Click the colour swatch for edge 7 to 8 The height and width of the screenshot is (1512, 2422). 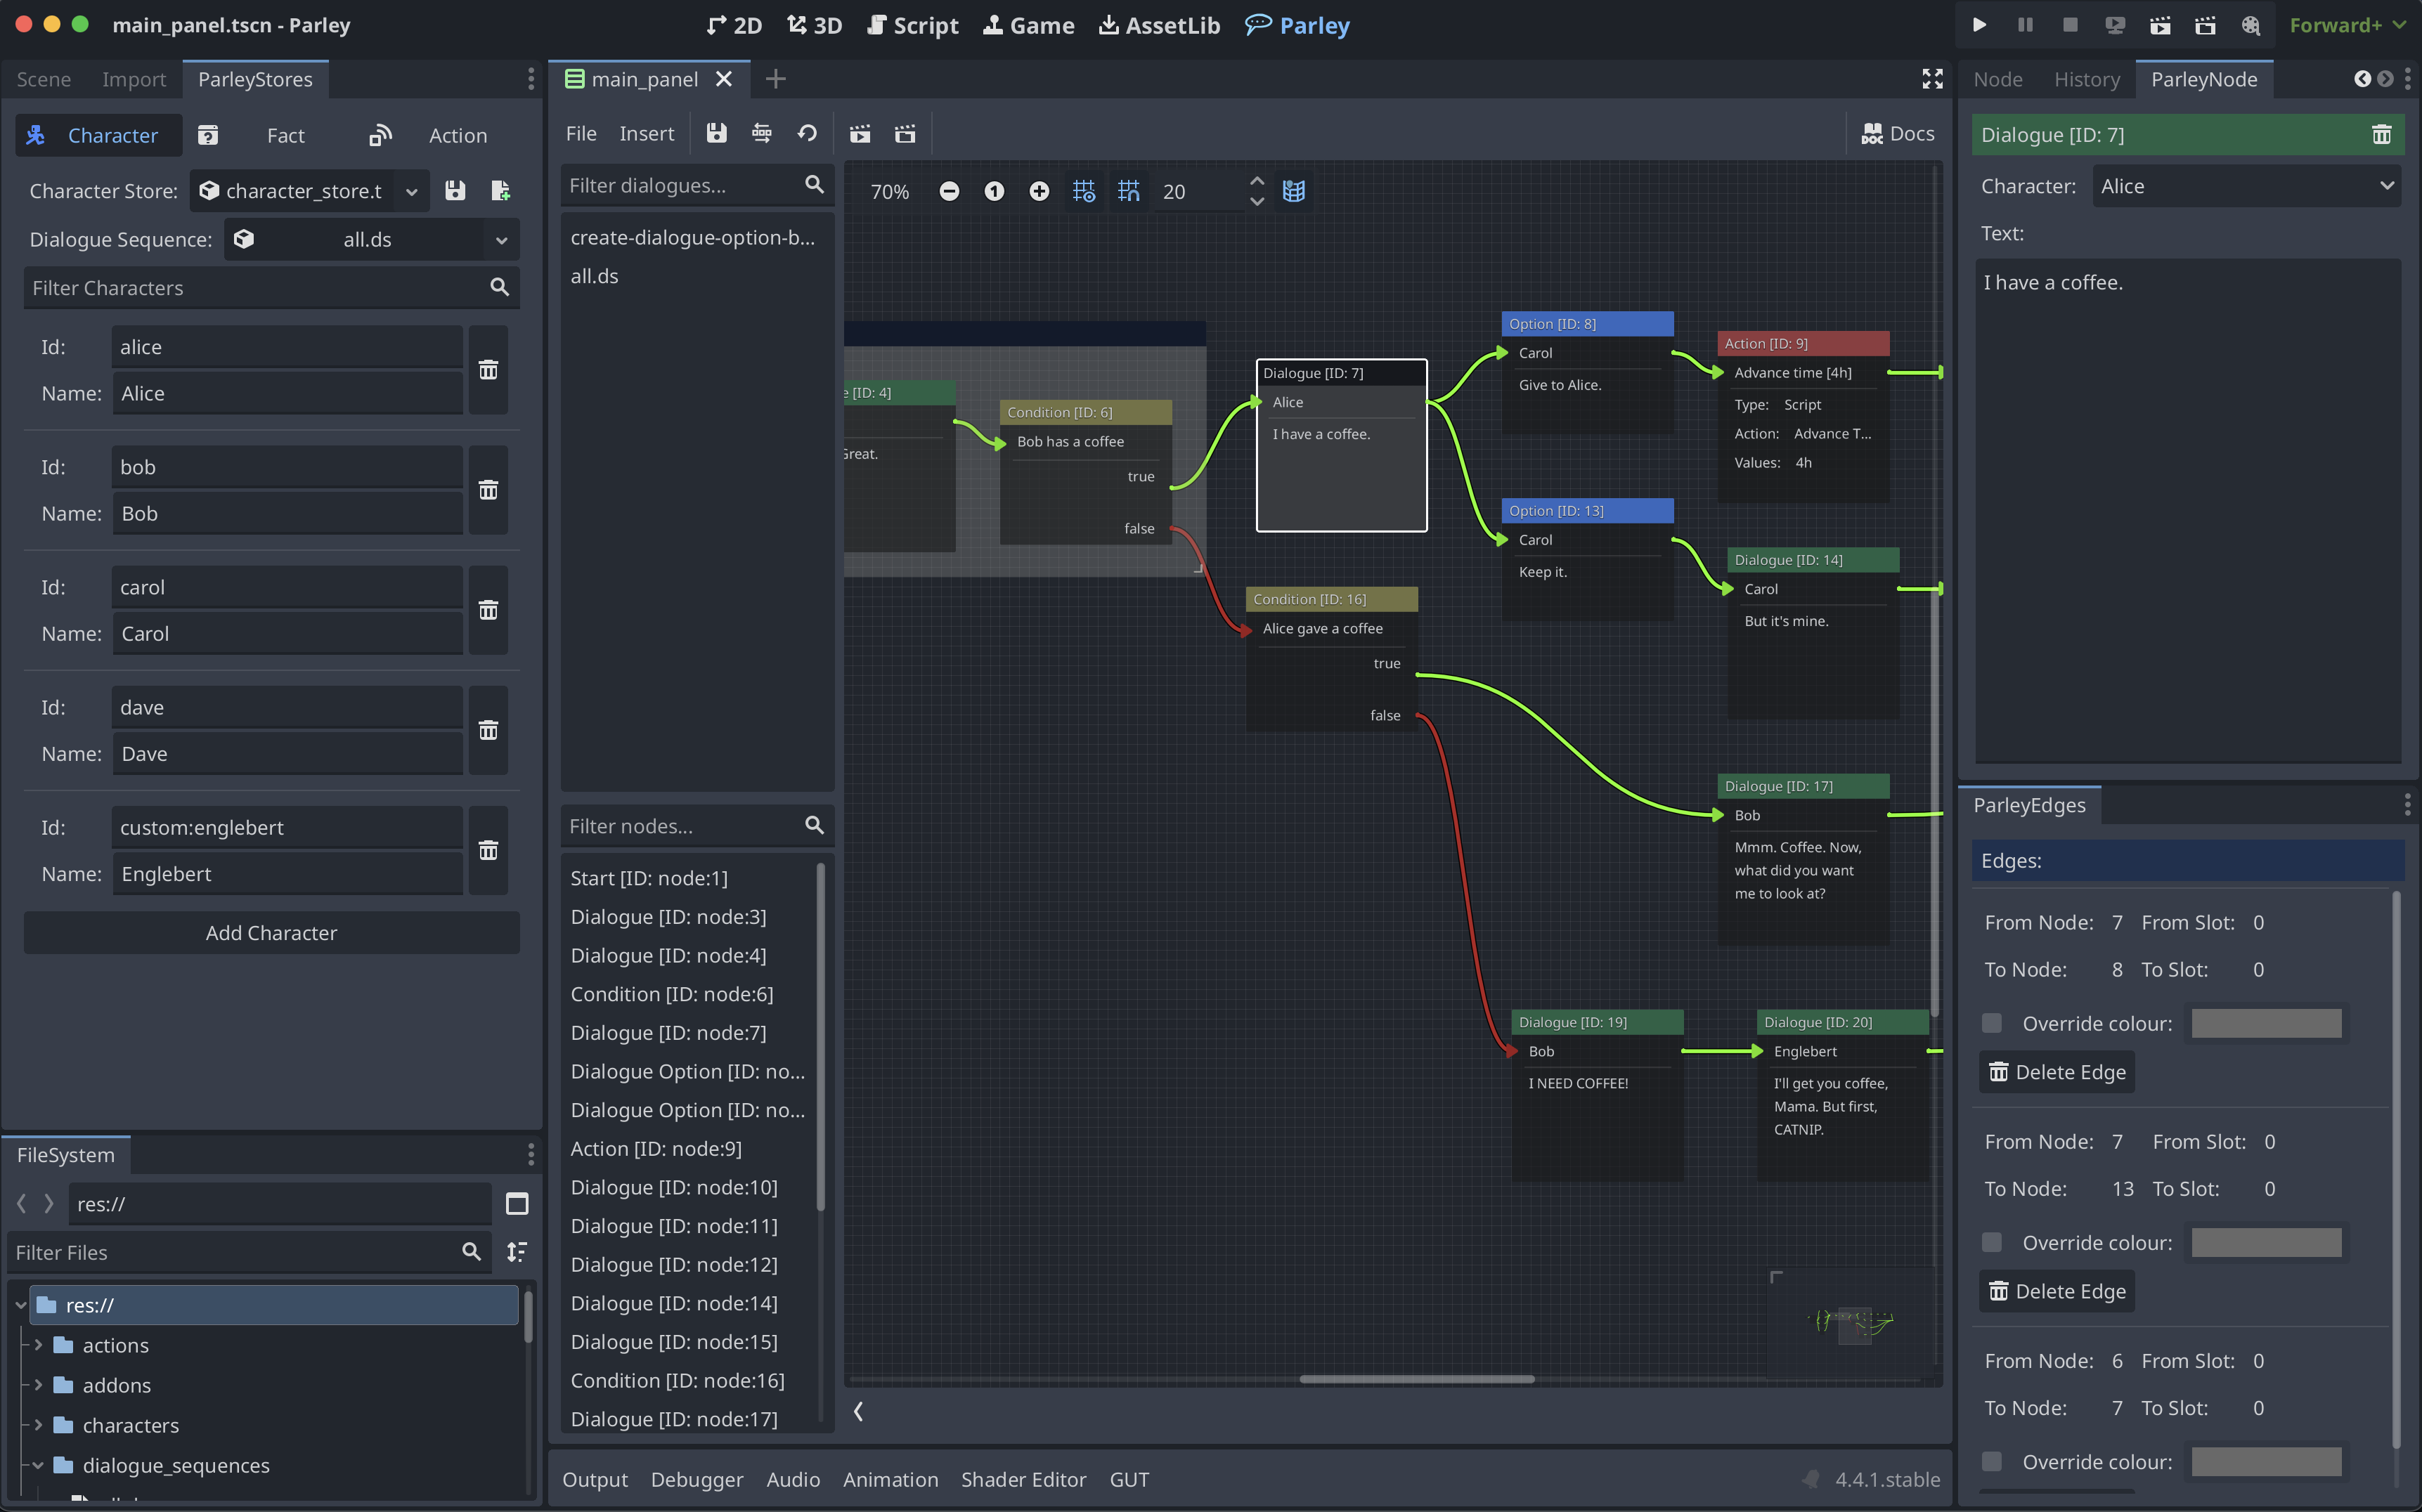(x=2266, y=1023)
